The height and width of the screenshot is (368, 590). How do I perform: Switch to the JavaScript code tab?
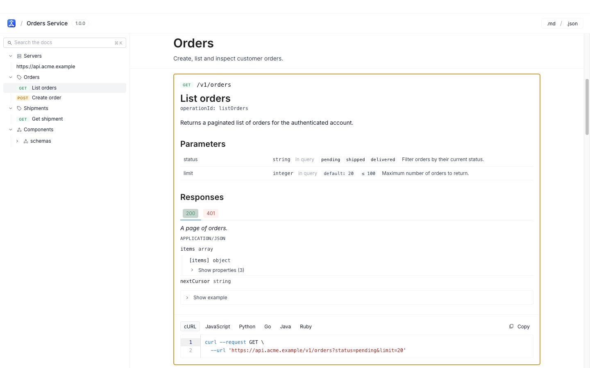[x=218, y=327]
